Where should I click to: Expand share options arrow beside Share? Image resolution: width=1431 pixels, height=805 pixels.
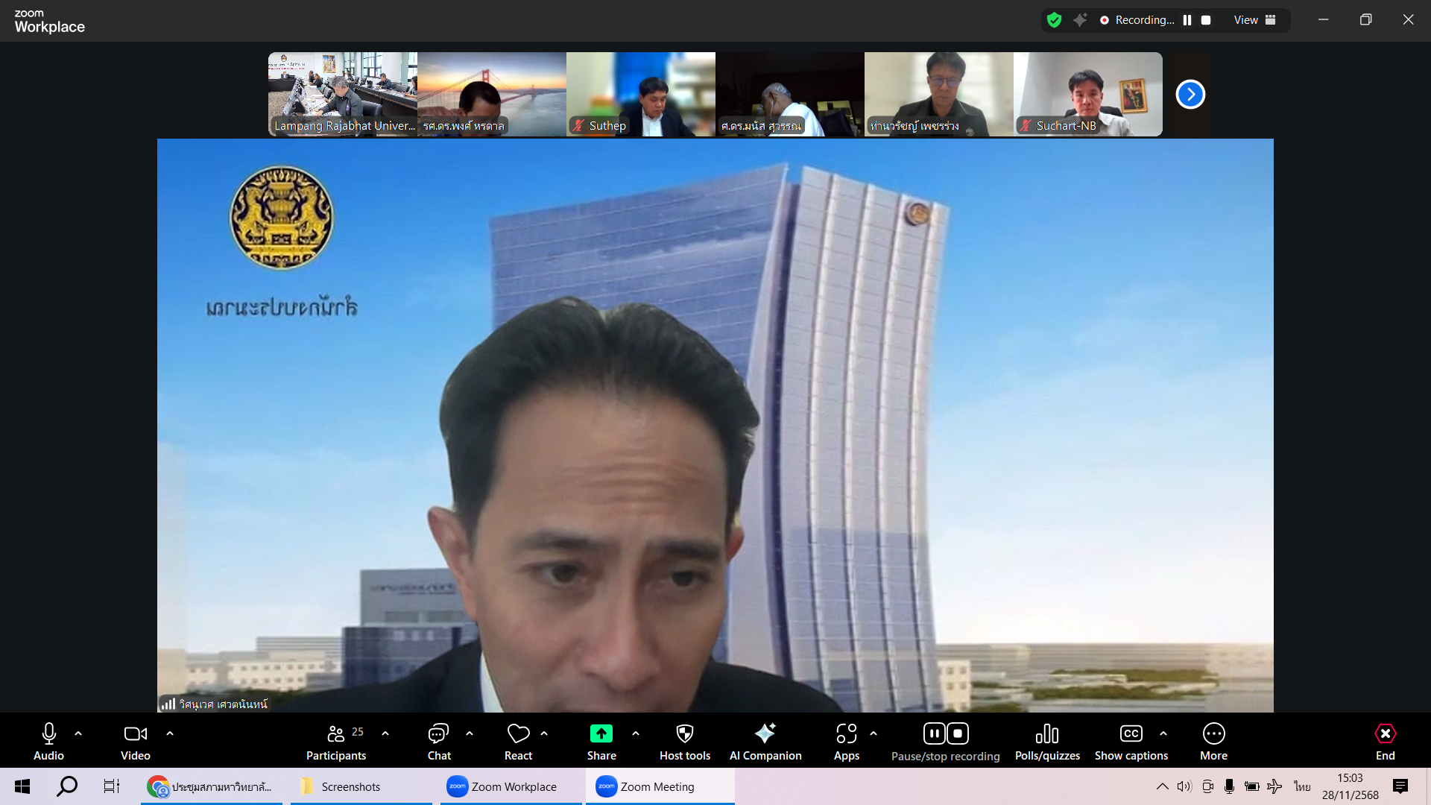click(x=636, y=733)
